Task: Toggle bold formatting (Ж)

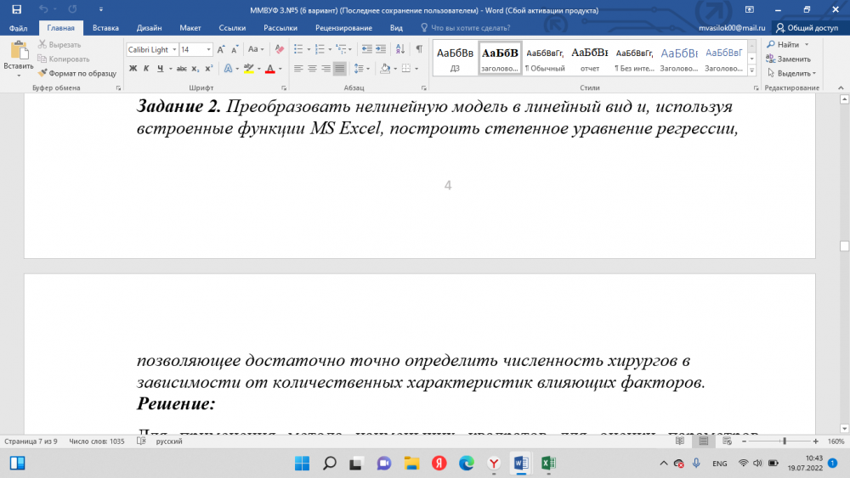Action: (133, 69)
